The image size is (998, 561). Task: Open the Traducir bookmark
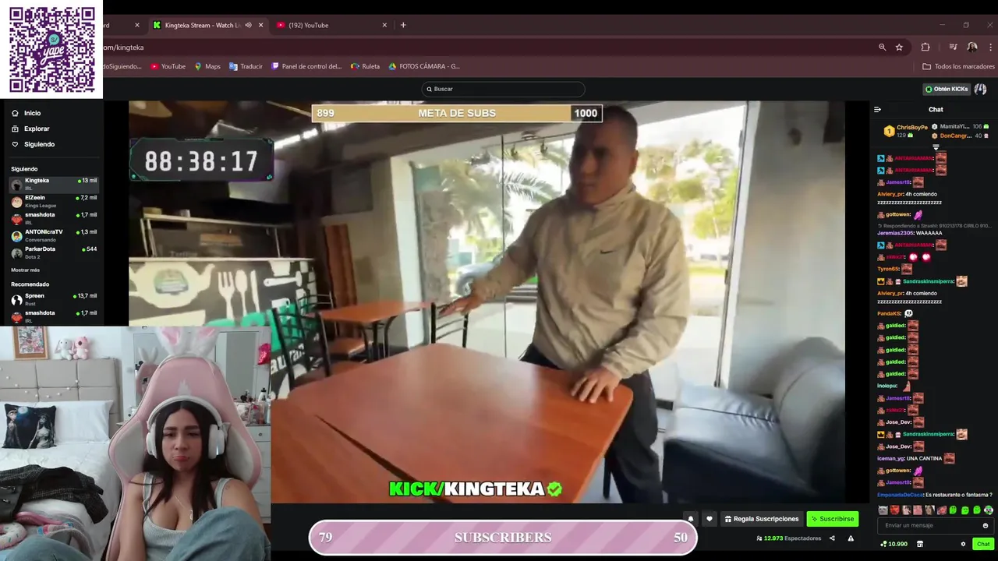coord(246,66)
